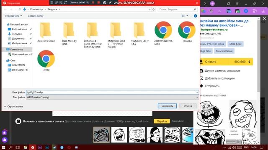
Task: Expand the file name suggestions dropdown arrow
Action: coord(197,92)
